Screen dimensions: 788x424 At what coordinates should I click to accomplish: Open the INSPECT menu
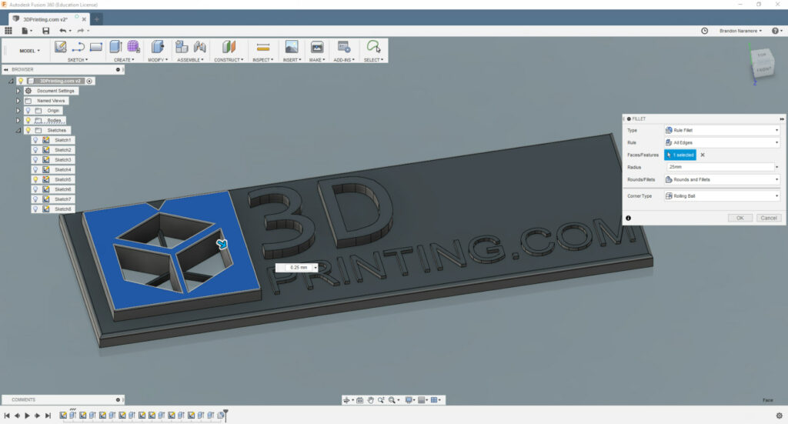click(x=263, y=60)
